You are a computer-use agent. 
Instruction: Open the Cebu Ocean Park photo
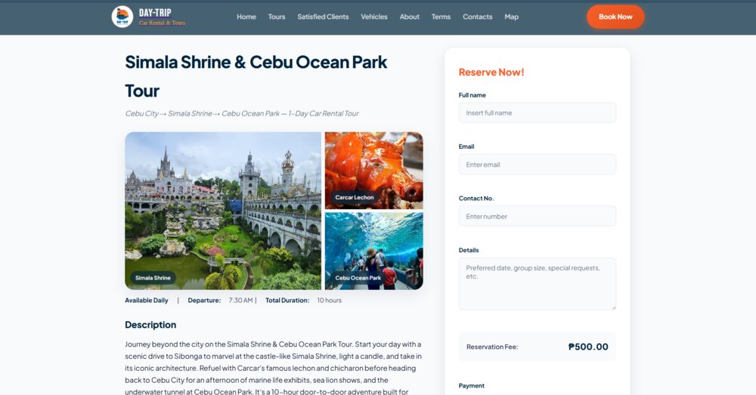click(x=374, y=251)
